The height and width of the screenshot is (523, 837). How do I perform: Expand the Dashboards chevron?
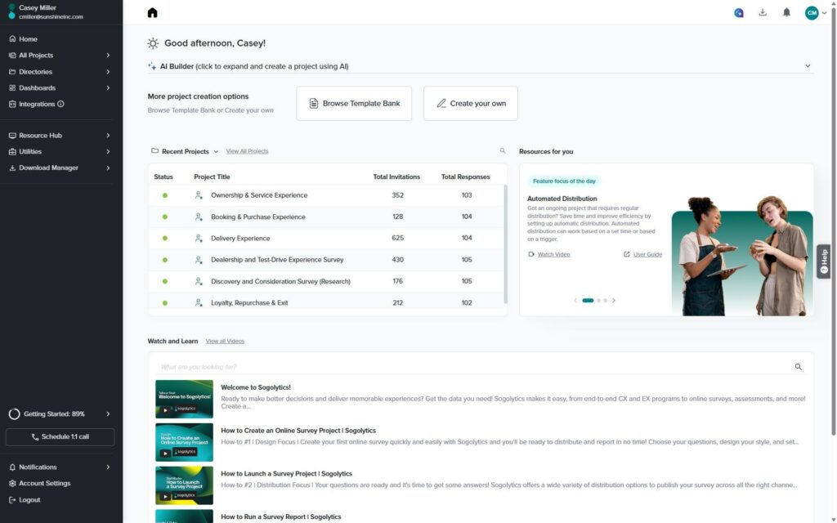[x=108, y=87]
